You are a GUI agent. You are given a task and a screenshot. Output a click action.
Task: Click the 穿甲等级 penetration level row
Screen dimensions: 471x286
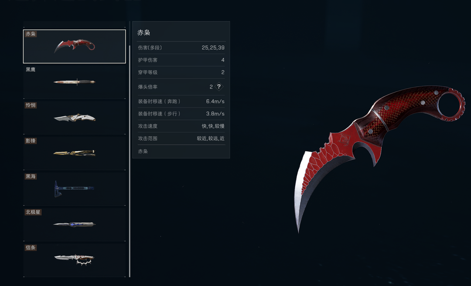(x=181, y=72)
